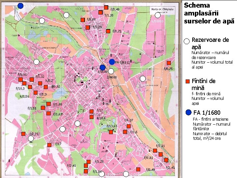Click the 'f/8,75' value label
Viewport: 237px width, 178px height.
click(117, 31)
